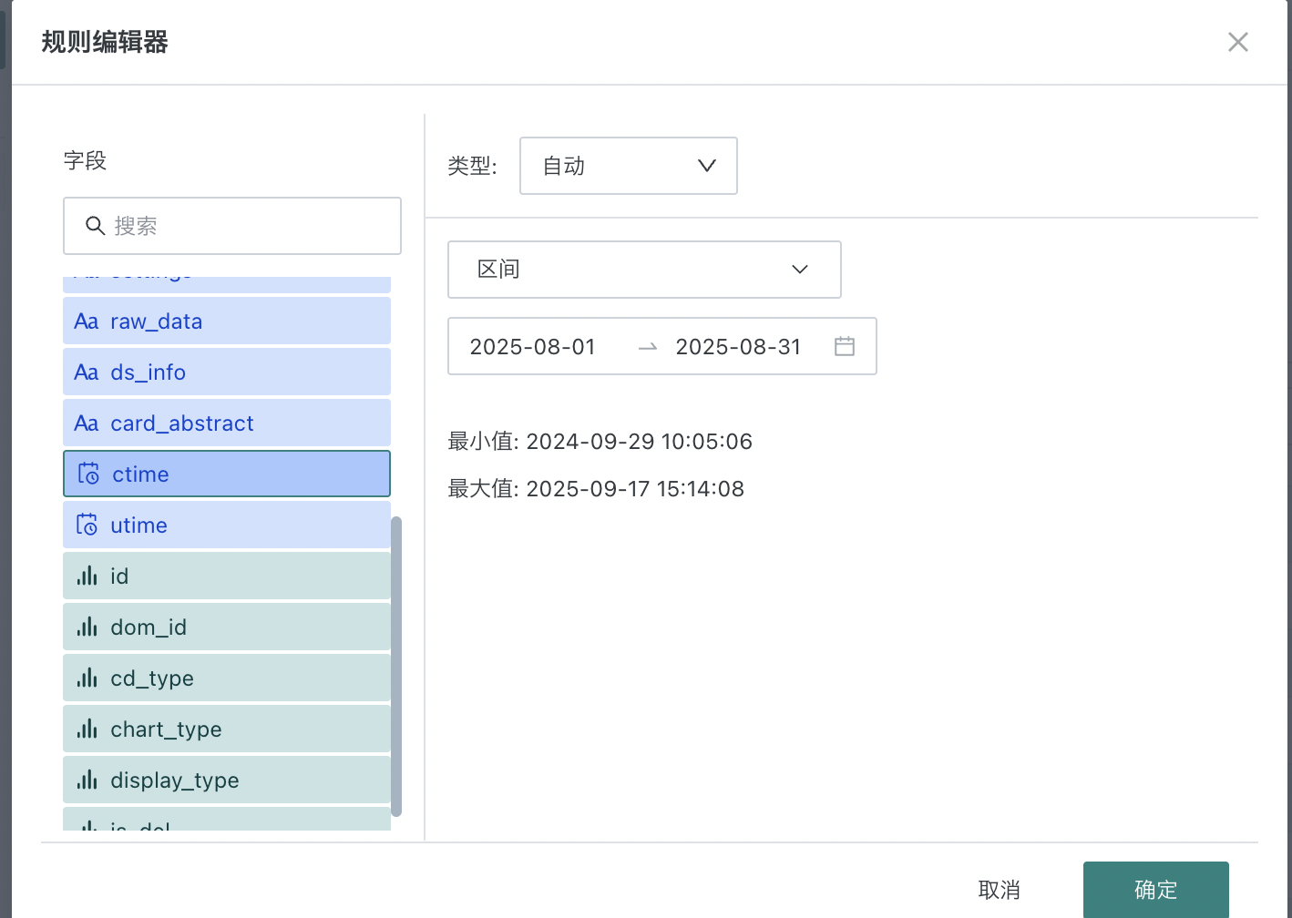This screenshot has height=918, width=1292.
Task: Click the chevron arrow of the 自动 select
Action: (707, 166)
